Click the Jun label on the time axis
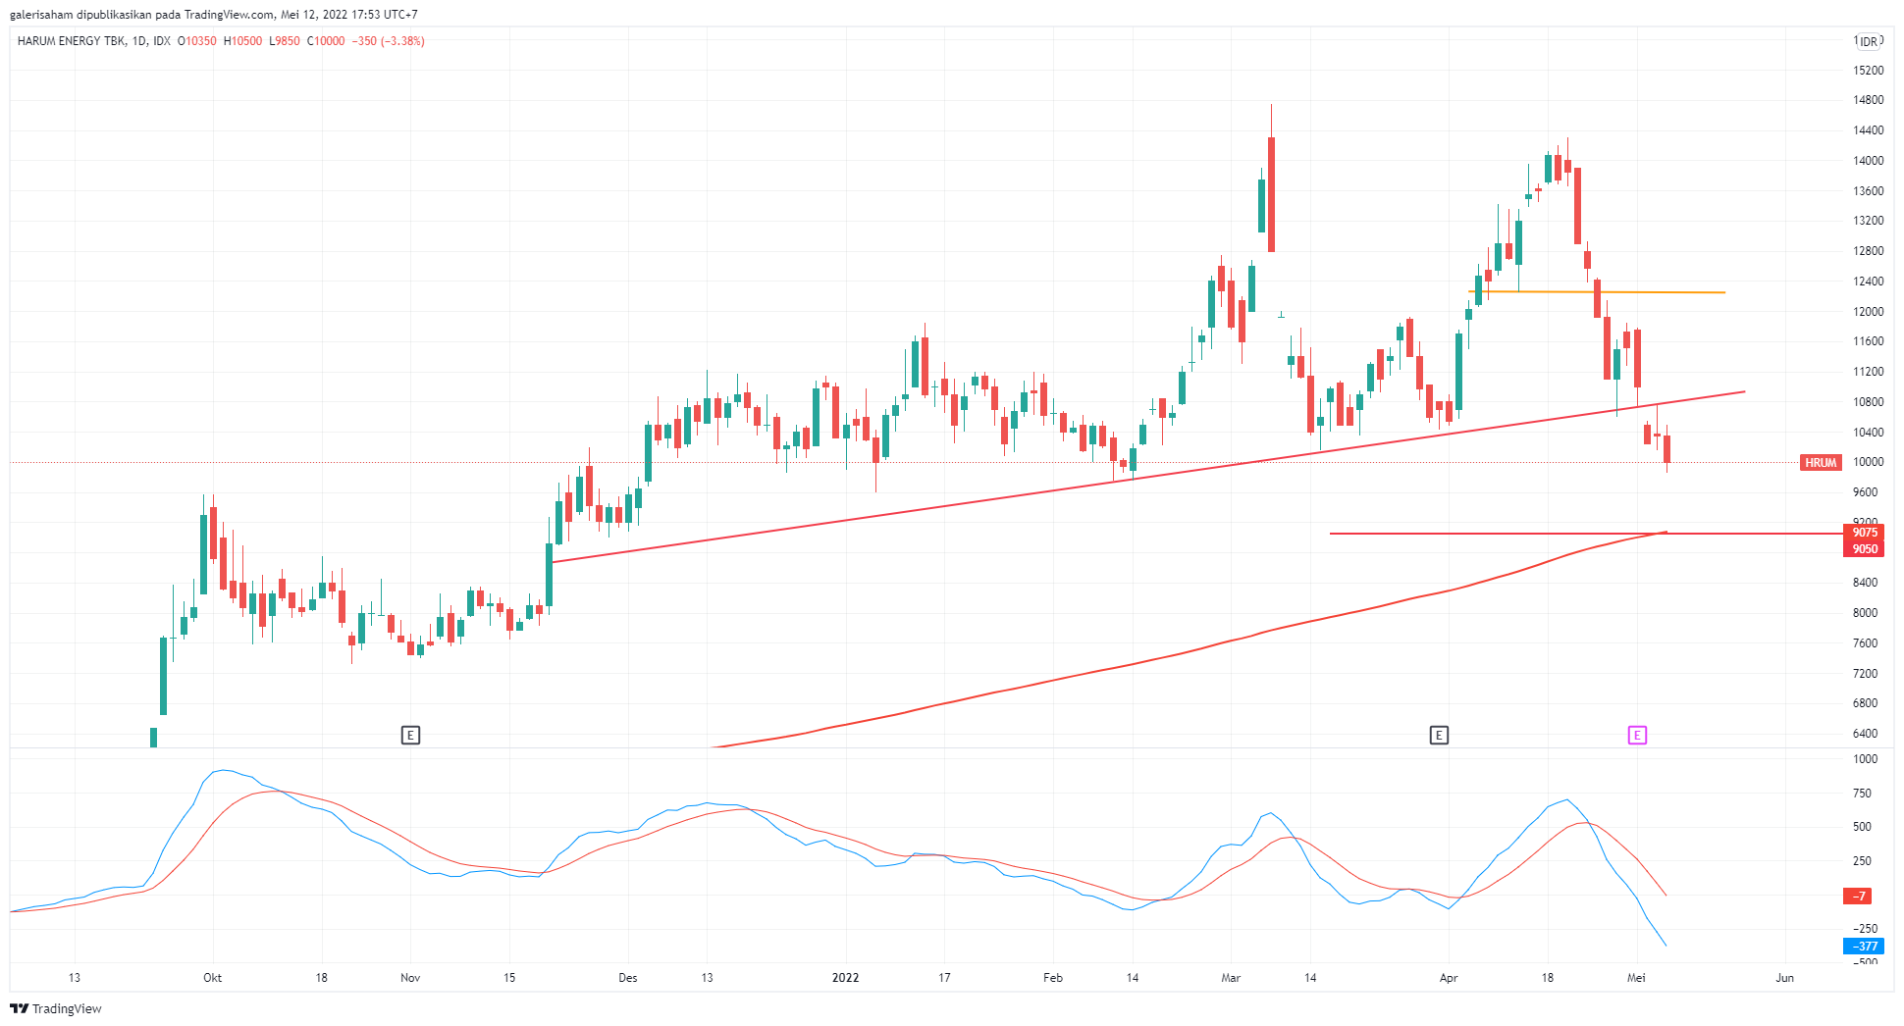This screenshot has width=1904, height=1026. click(x=1785, y=978)
